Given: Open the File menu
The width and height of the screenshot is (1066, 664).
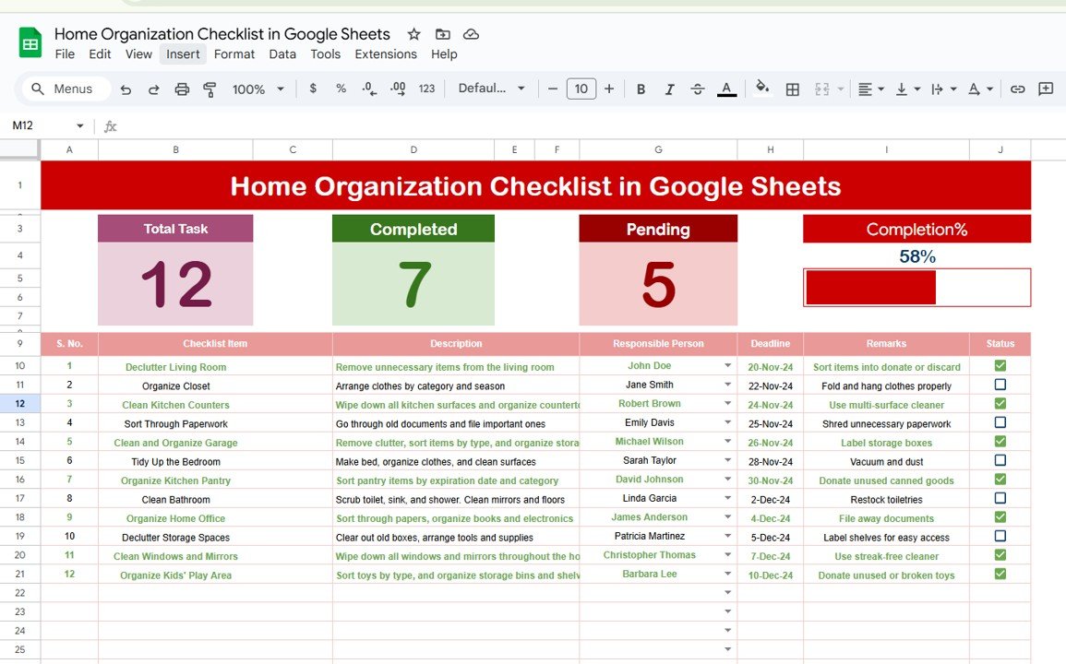Looking at the screenshot, I should pos(65,54).
